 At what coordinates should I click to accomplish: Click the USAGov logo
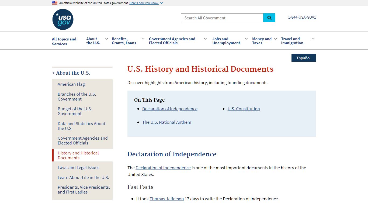pos(63,19)
